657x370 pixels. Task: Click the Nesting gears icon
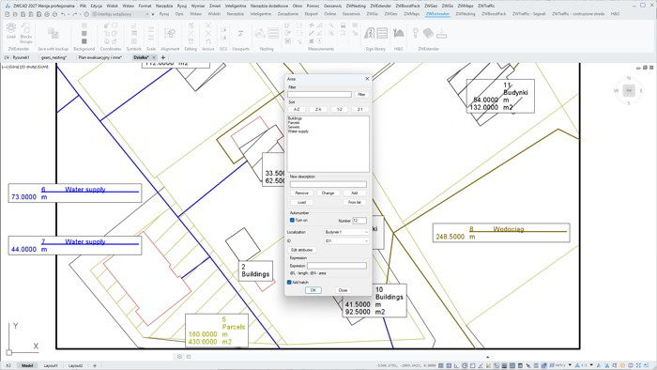260,33
